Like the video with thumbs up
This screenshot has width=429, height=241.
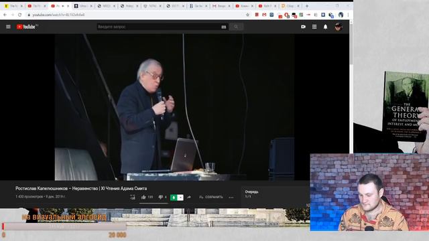click(x=143, y=197)
